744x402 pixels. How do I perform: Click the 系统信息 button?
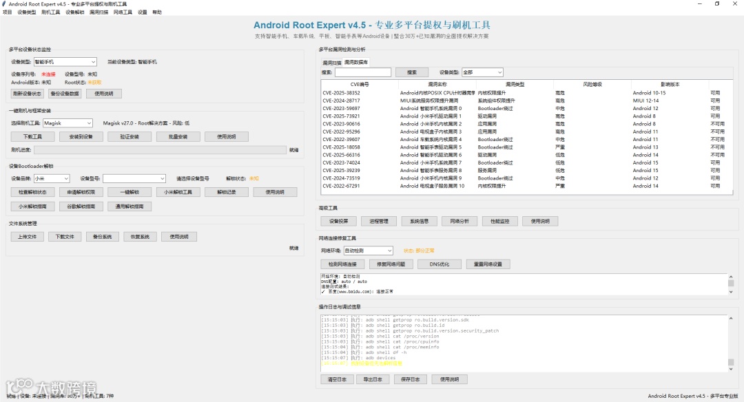pos(420,221)
